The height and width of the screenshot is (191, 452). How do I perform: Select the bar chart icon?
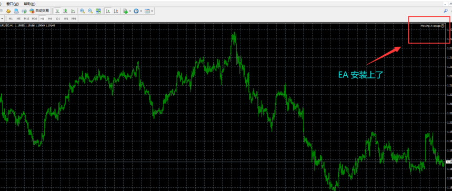click(57, 11)
